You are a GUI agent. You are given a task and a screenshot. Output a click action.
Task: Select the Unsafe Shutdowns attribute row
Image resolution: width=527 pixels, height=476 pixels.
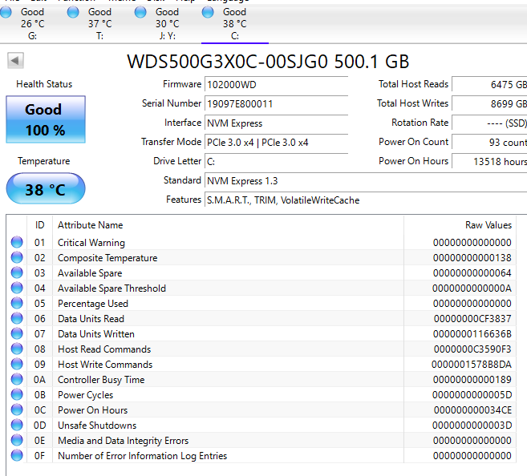point(261,426)
